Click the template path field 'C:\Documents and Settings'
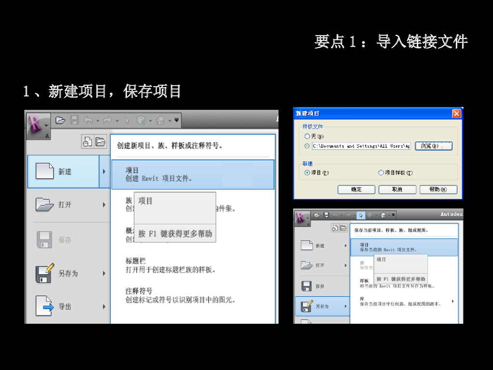The height and width of the screenshot is (370, 493). [x=361, y=146]
